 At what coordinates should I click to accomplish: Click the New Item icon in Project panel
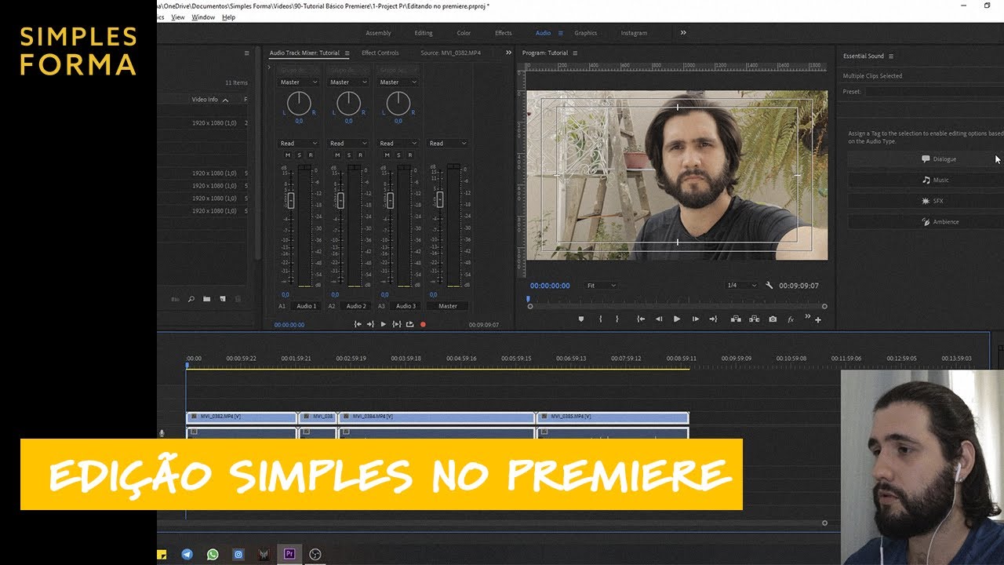click(x=223, y=299)
